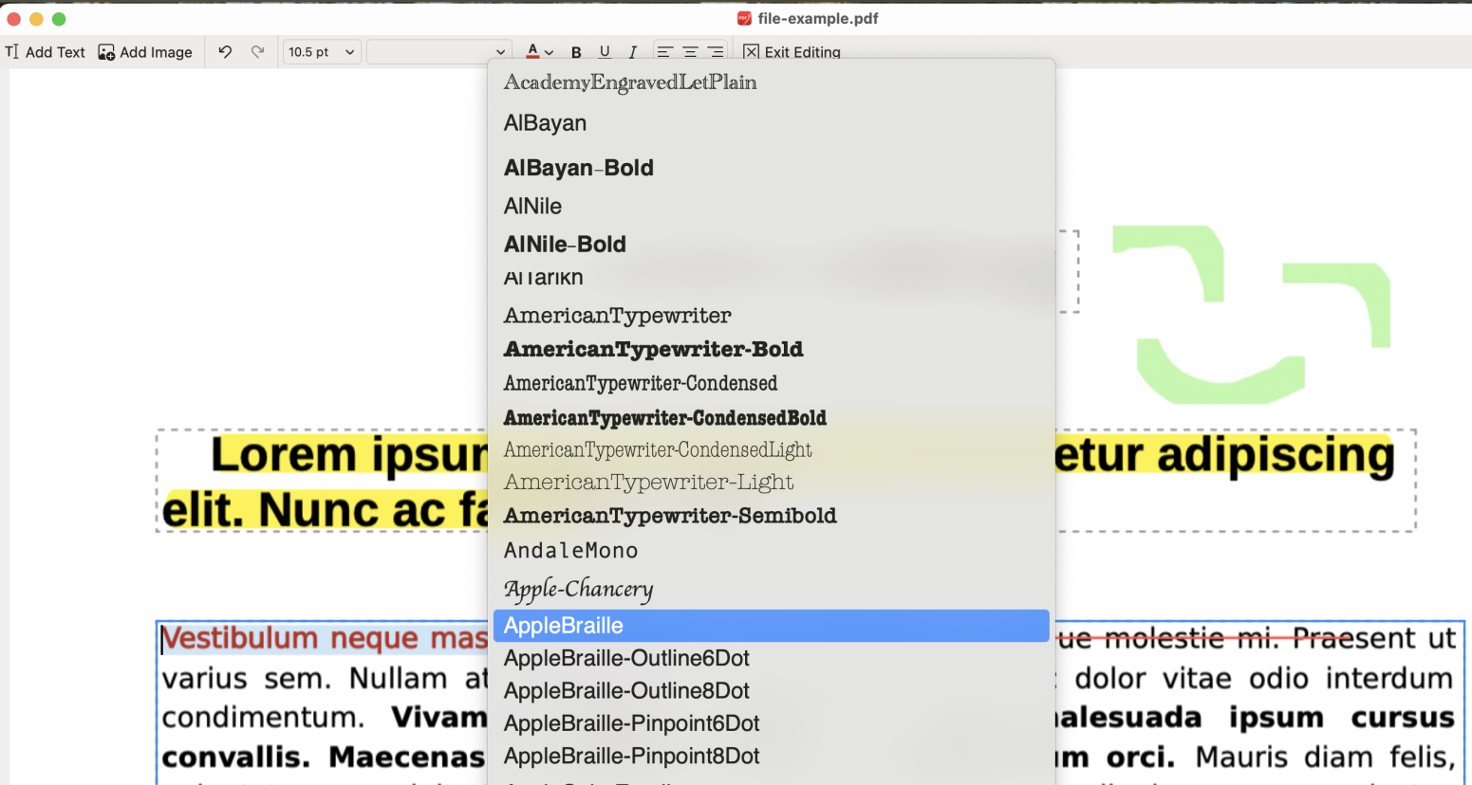This screenshot has height=785, width=1472.
Task: Click the Undo arrow icon
Action: pyautogui.click(x=224, y=52)
